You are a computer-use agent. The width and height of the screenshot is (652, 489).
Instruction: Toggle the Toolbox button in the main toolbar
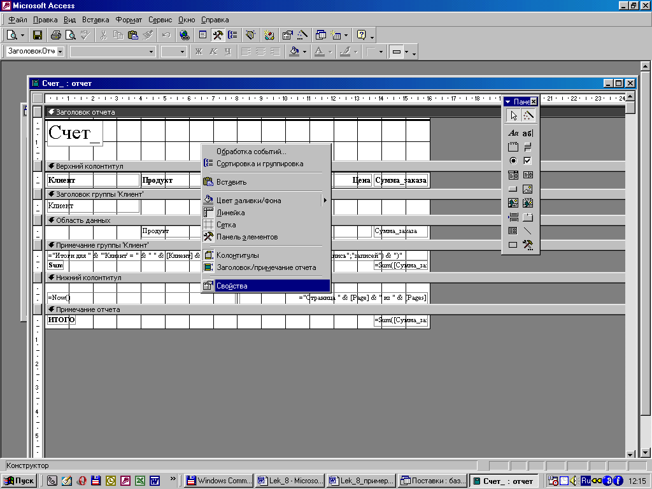[x=218, y=36]
